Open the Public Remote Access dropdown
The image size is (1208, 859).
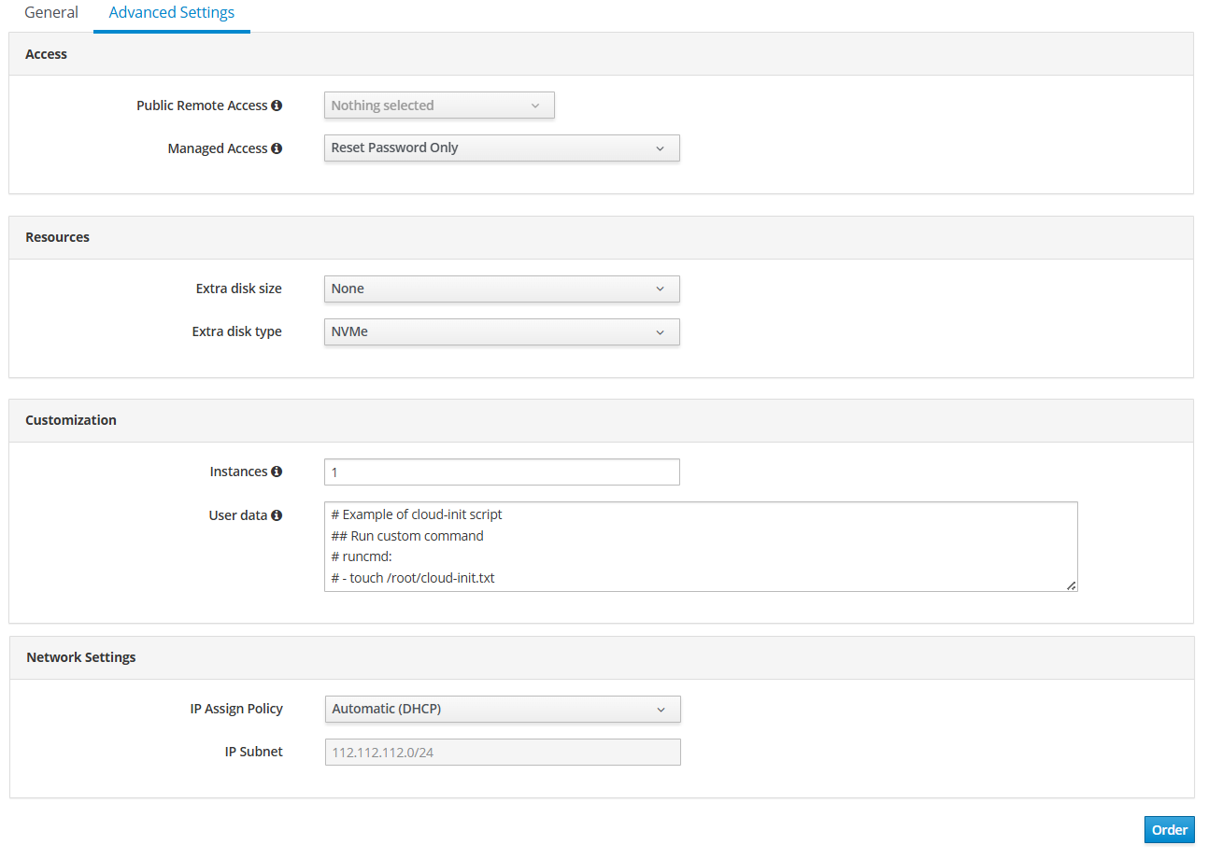click(439, 106)
